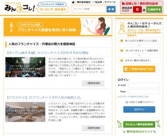Click the home icon in top navigation
Image resolution: width=167 pixels, height=136 pixels.
pyautogui.click(x=73, y=2)
